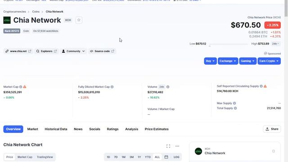Select the Volume 24h badge

162,87
